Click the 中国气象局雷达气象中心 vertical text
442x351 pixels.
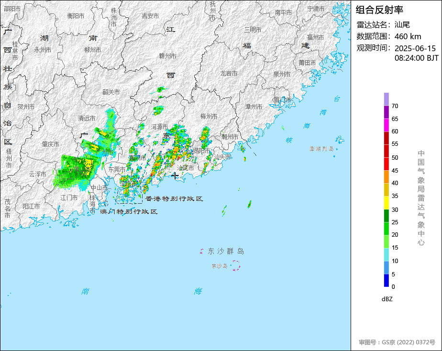[421, 198]
